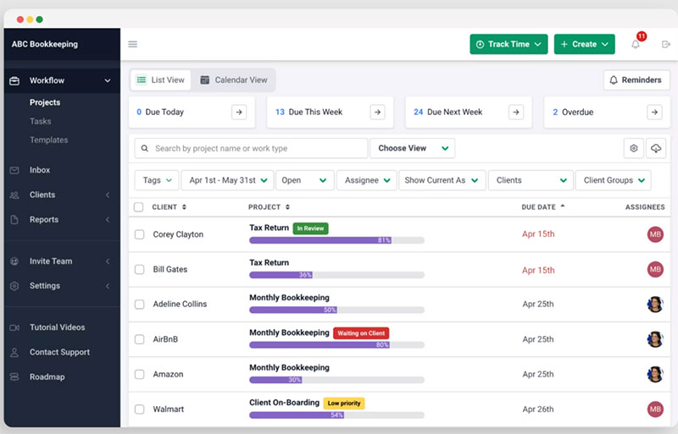Click the Settings gear icon in sidebar
The image size is (678, 434).
(x=14, y=286)
